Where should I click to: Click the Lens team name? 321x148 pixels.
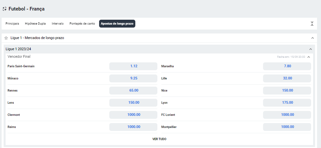tap(11, 103)
